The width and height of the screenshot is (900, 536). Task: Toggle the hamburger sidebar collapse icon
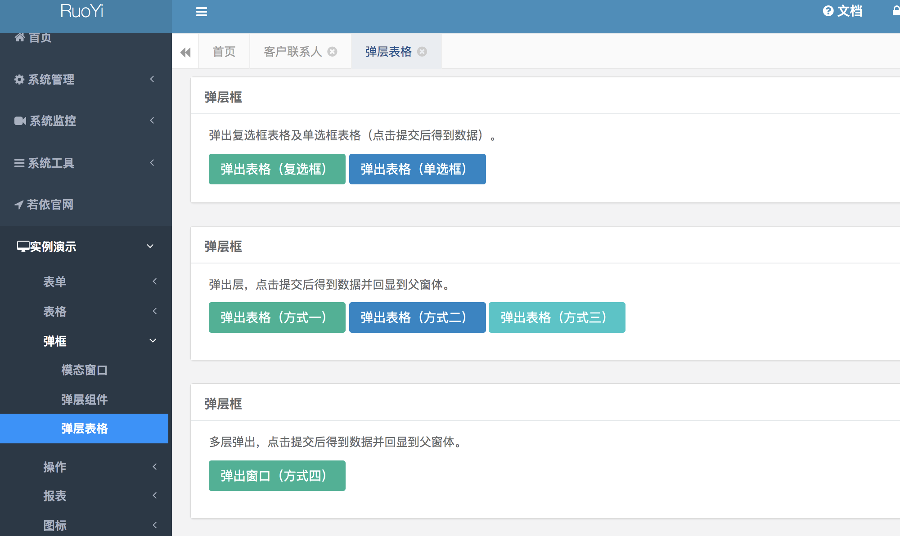click(x=201, y=12)
